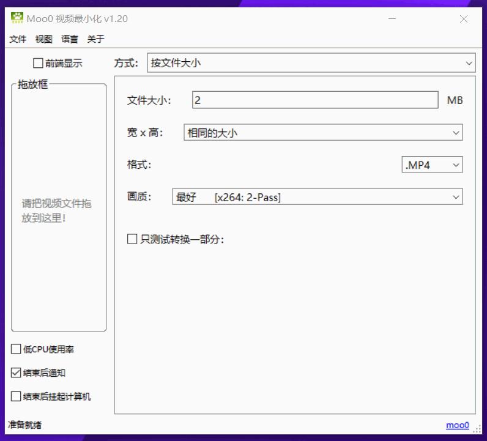
Task: Click the MB unit label
Action: (x=455, y=100)
